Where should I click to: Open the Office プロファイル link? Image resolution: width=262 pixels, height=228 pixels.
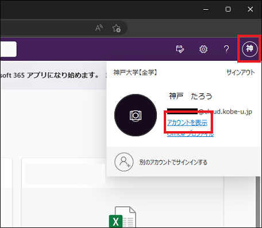click(x=190, y=134)
